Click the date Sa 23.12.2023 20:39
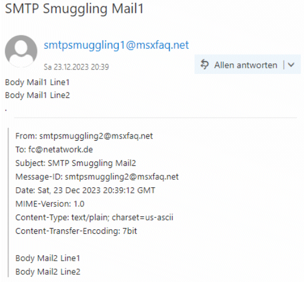The image size is (304, 282). point(76,67)
